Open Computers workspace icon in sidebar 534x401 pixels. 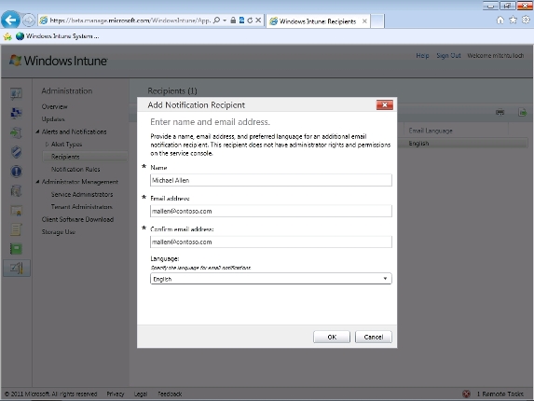pyautogui.click(x=16, y=113)
